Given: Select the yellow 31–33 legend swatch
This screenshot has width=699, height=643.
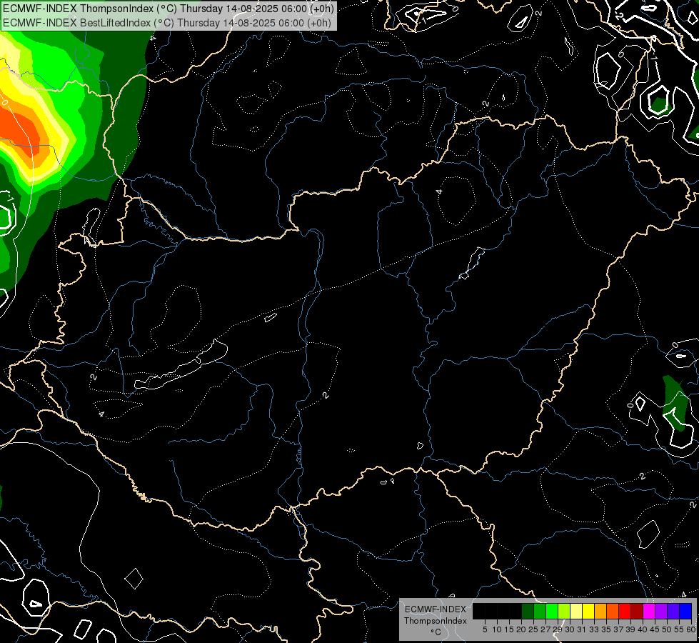Looking at the screenshot, I should (x=588, y=611).
